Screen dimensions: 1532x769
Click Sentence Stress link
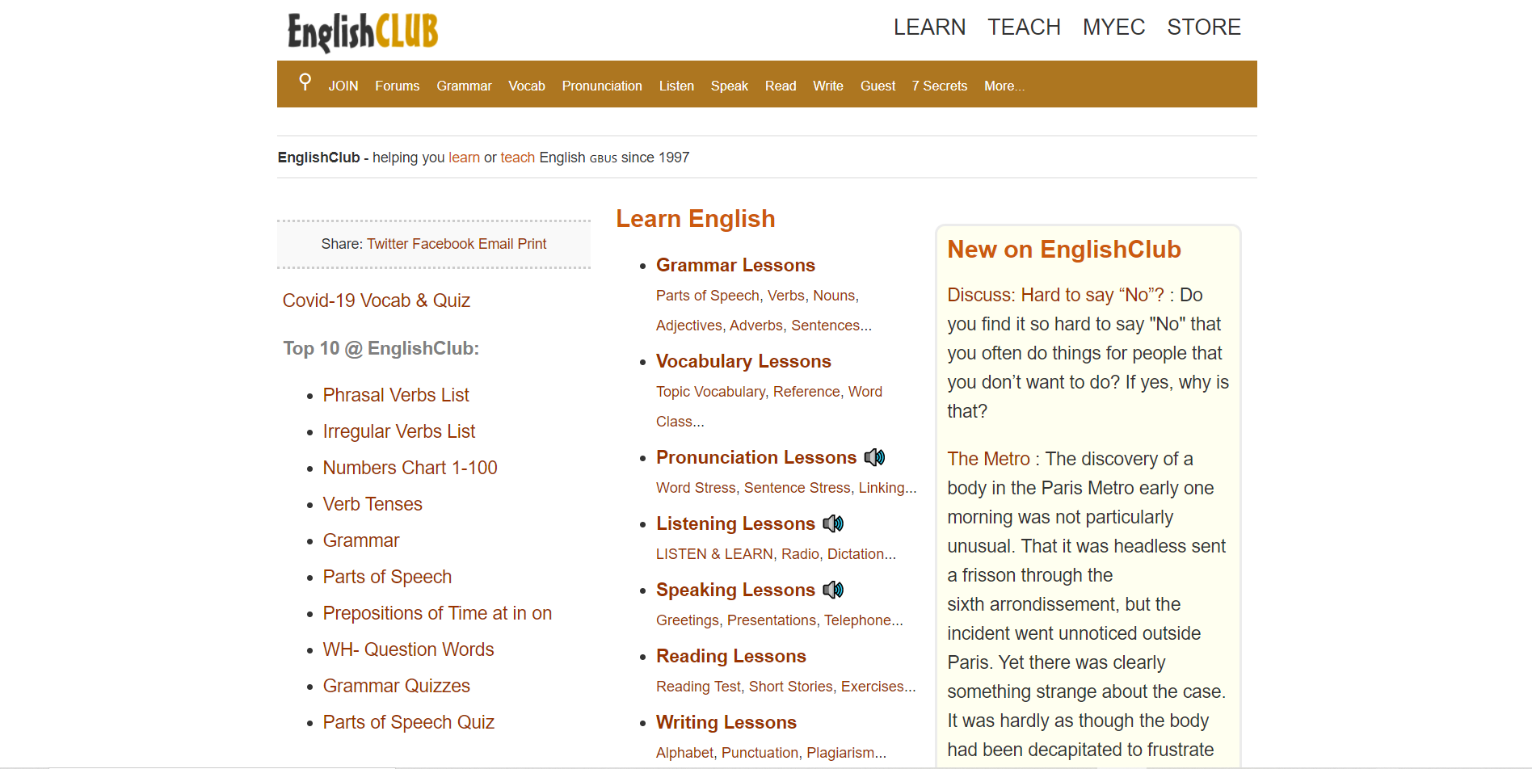click(x=798, y=488)
